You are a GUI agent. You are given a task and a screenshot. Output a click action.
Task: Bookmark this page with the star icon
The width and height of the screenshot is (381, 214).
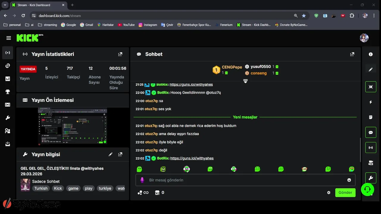(x=304, y=16)
